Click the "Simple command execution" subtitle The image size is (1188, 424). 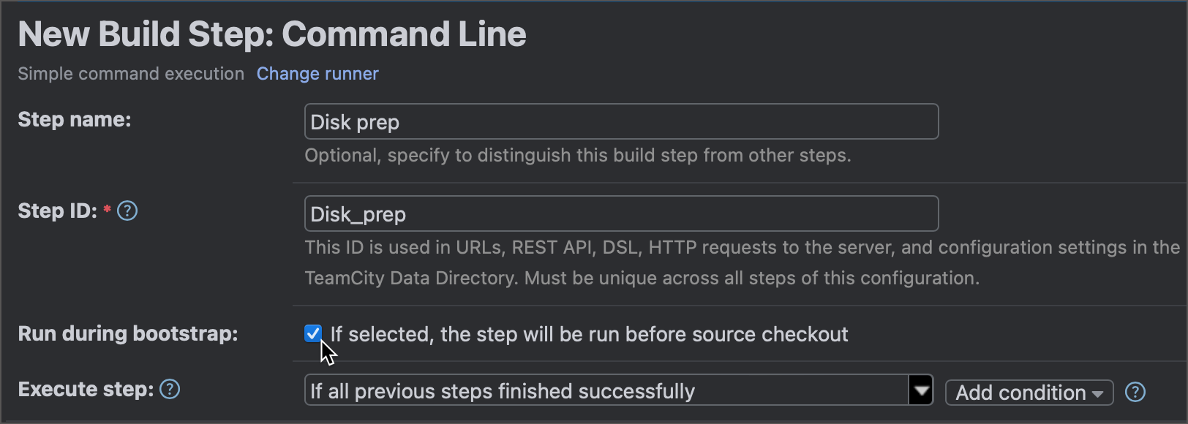(x=131, y=74)
